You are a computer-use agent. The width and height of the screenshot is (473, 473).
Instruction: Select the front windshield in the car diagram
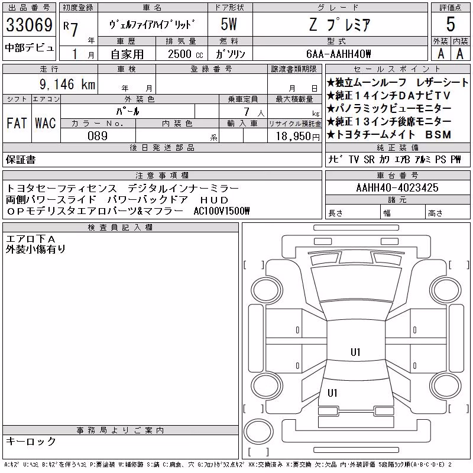(357, 284)
